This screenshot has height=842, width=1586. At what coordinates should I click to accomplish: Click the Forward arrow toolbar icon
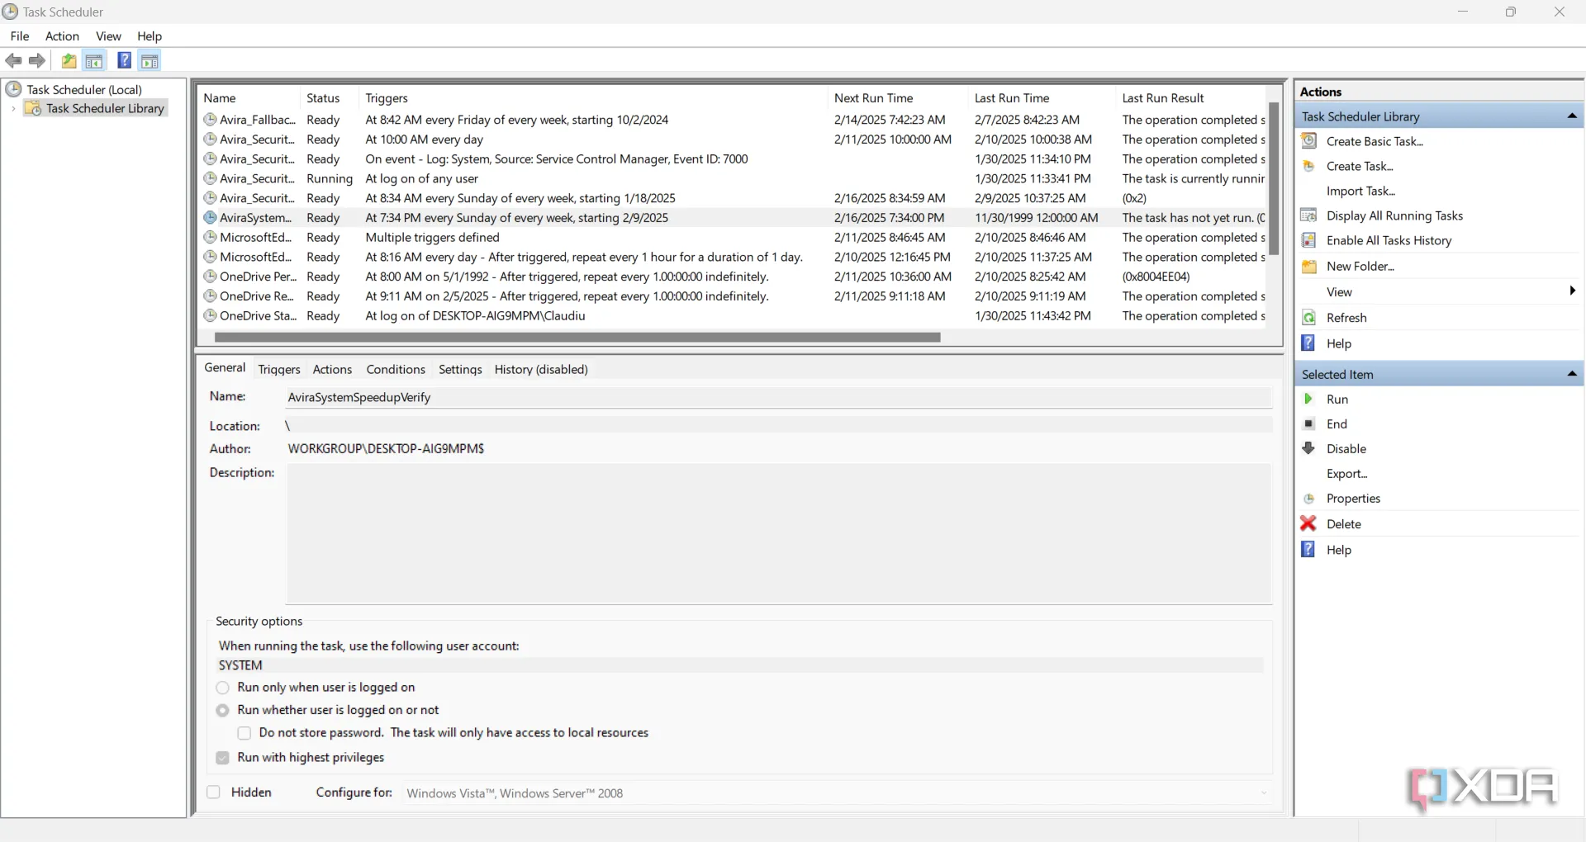pos(37,60)
